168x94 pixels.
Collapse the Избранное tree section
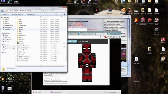2,17
